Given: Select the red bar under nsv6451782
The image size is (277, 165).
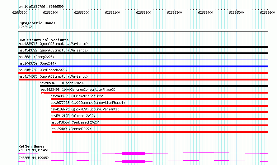Looking at the screenshot, I should click(143, 73).
